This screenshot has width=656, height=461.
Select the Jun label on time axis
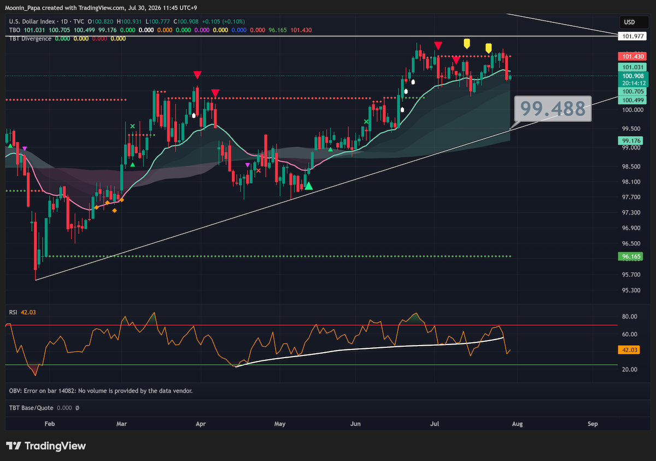click(356, 424)
